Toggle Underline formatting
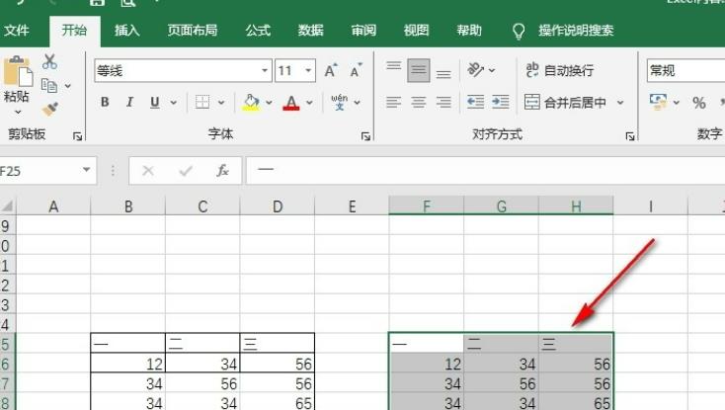This screenshot has width=725, height=410. tap(154, 102)
